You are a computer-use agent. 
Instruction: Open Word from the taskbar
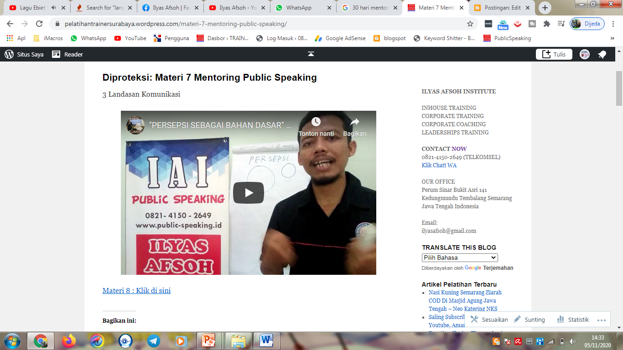266,341
